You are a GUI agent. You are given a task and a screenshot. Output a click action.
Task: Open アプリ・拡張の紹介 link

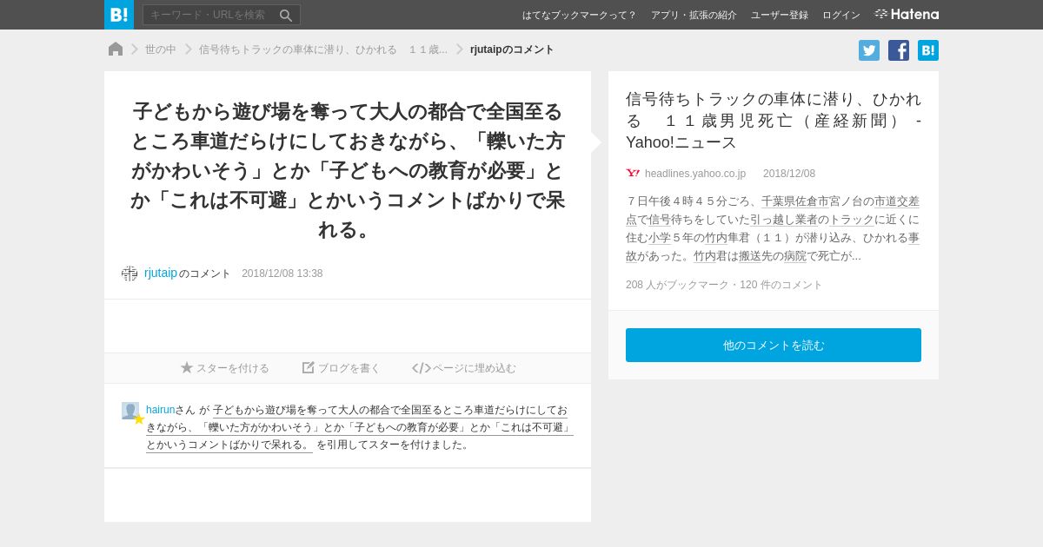(694, 15)
